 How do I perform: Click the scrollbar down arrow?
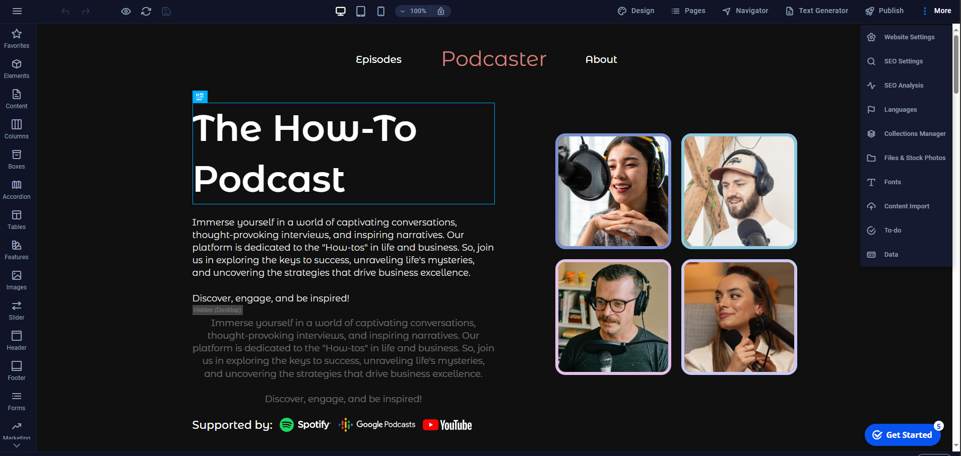(956, 446)
